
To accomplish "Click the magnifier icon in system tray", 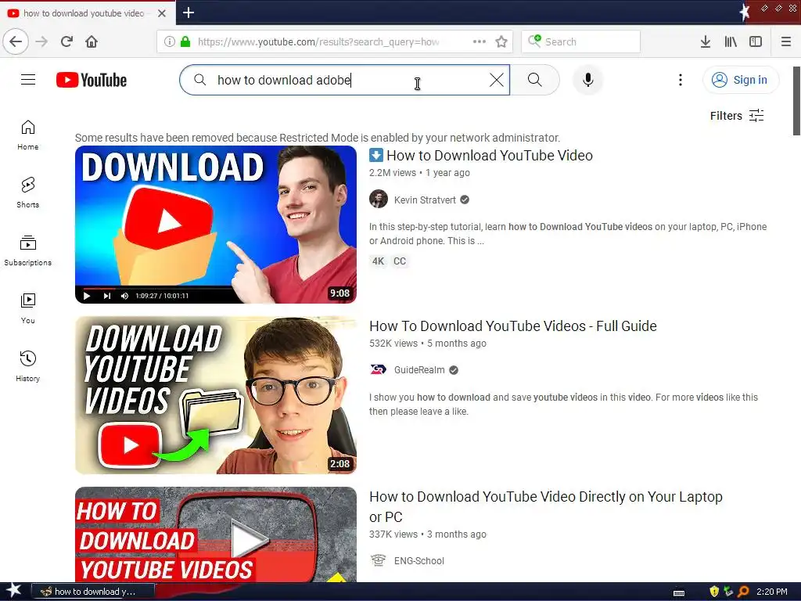I will tap(743, 592).
